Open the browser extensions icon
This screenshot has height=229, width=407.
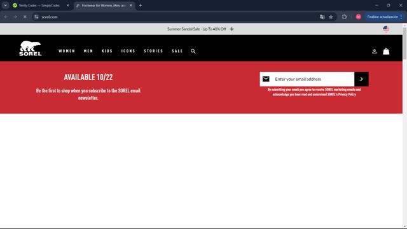tap(344, 17)
